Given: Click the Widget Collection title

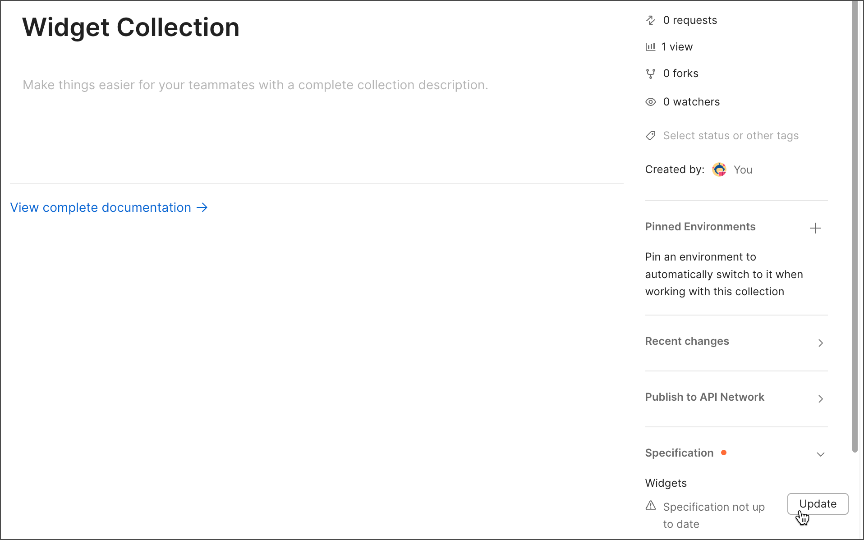Looking at the screenshot, I should pos(131,27).
